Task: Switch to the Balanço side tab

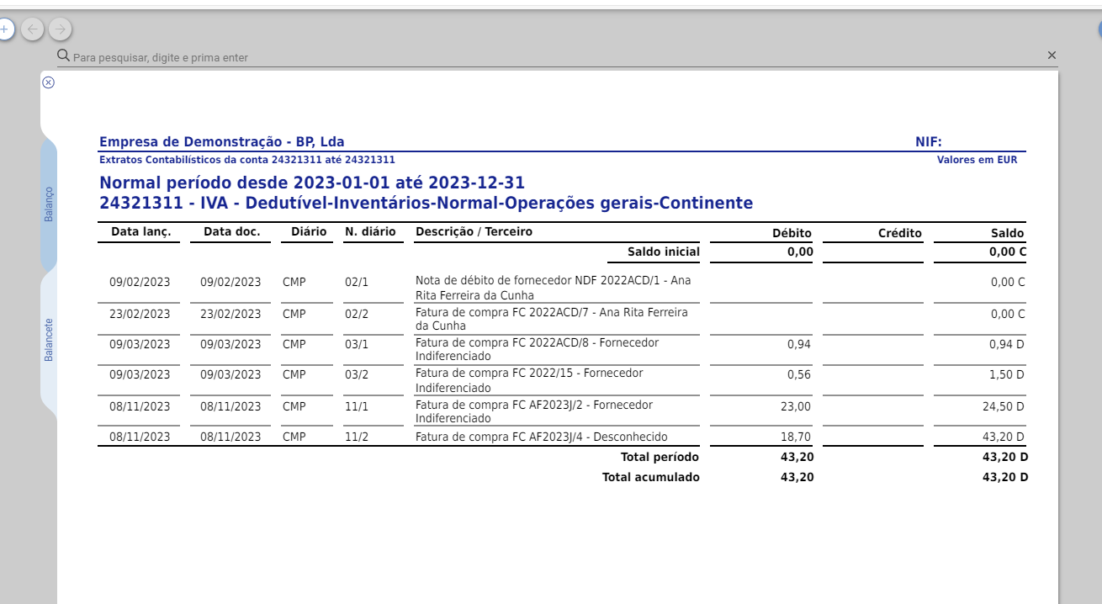Action: coord(49,204)
